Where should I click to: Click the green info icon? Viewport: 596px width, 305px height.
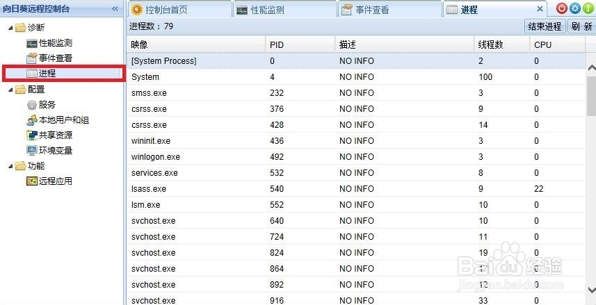pyautogui.click(x=588, y=8)
